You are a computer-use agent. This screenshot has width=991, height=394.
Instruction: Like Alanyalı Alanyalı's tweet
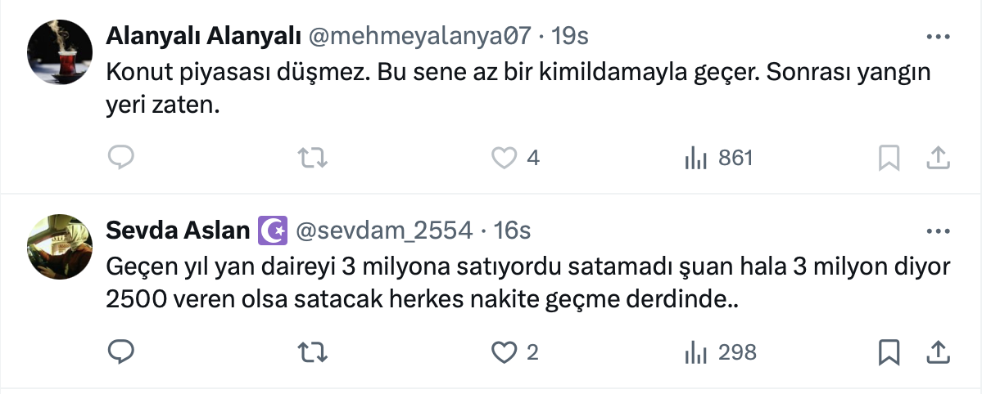(x=503, y=157)
